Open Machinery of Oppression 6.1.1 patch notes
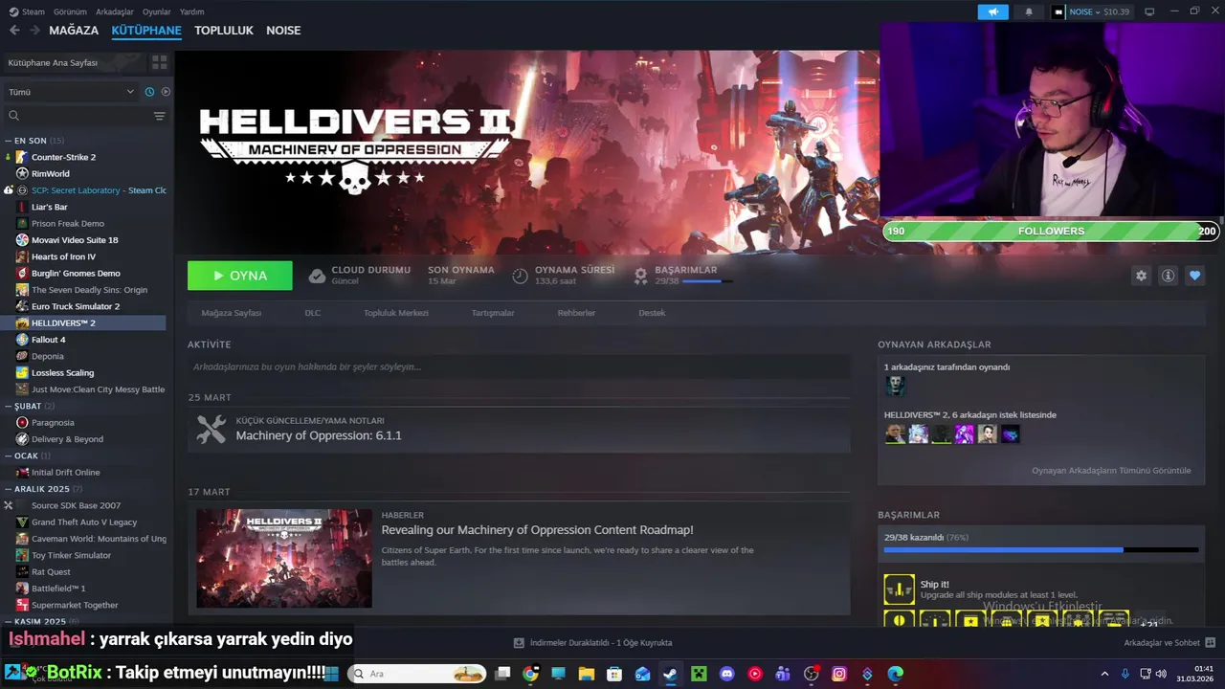The image size is (1225, 689). coord(319,435)
